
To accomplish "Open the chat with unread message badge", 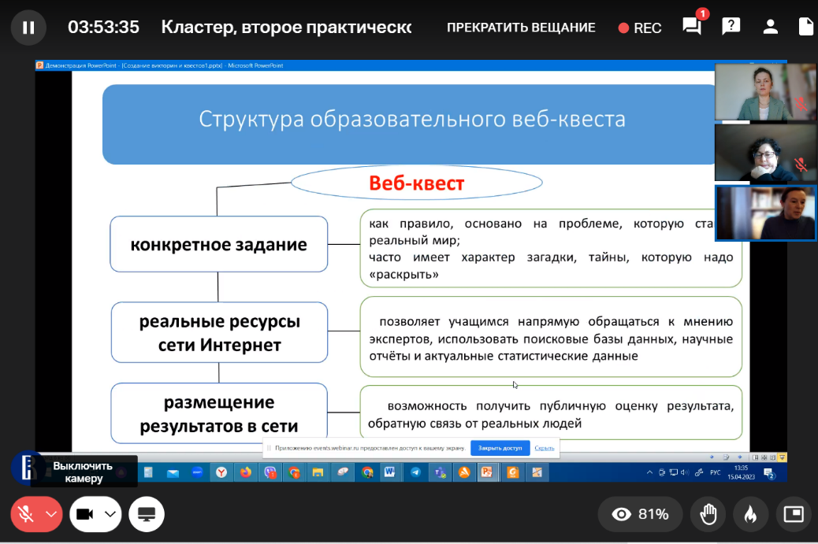I will click(692, 27).
